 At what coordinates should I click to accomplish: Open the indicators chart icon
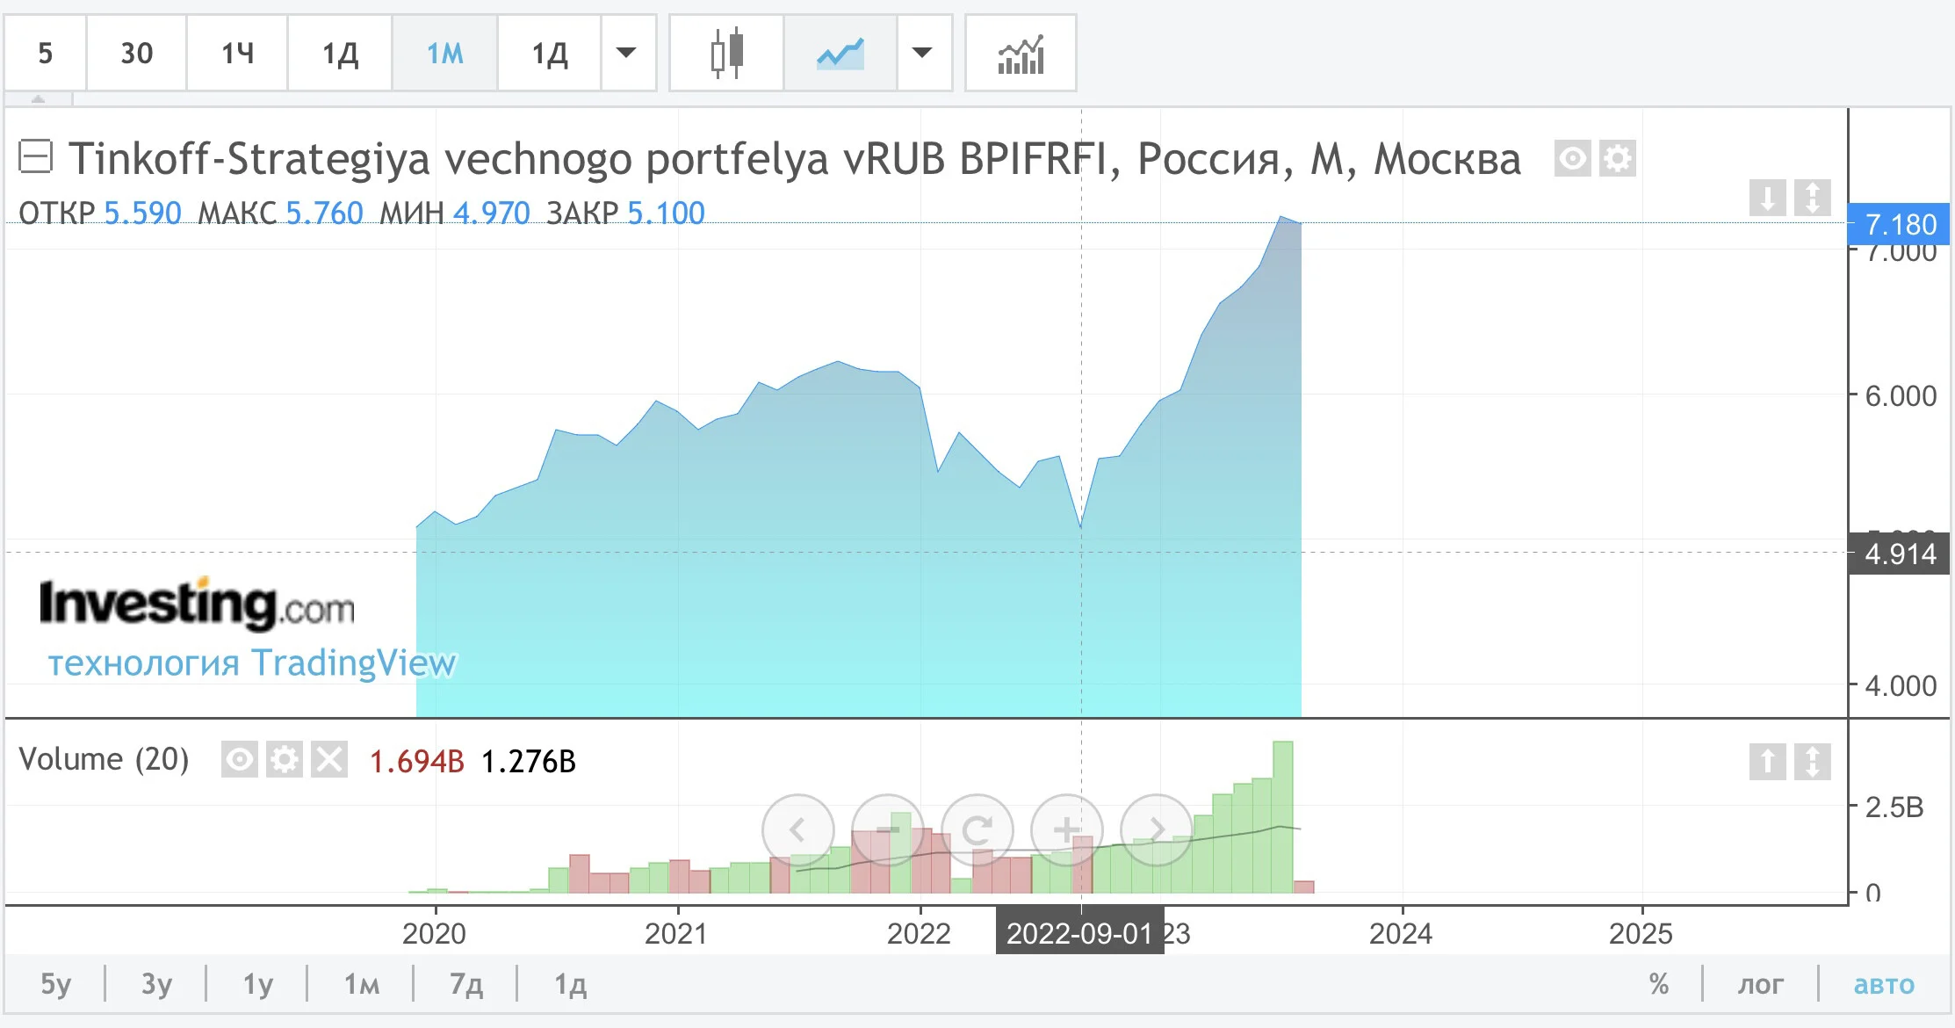[1021, 54]
